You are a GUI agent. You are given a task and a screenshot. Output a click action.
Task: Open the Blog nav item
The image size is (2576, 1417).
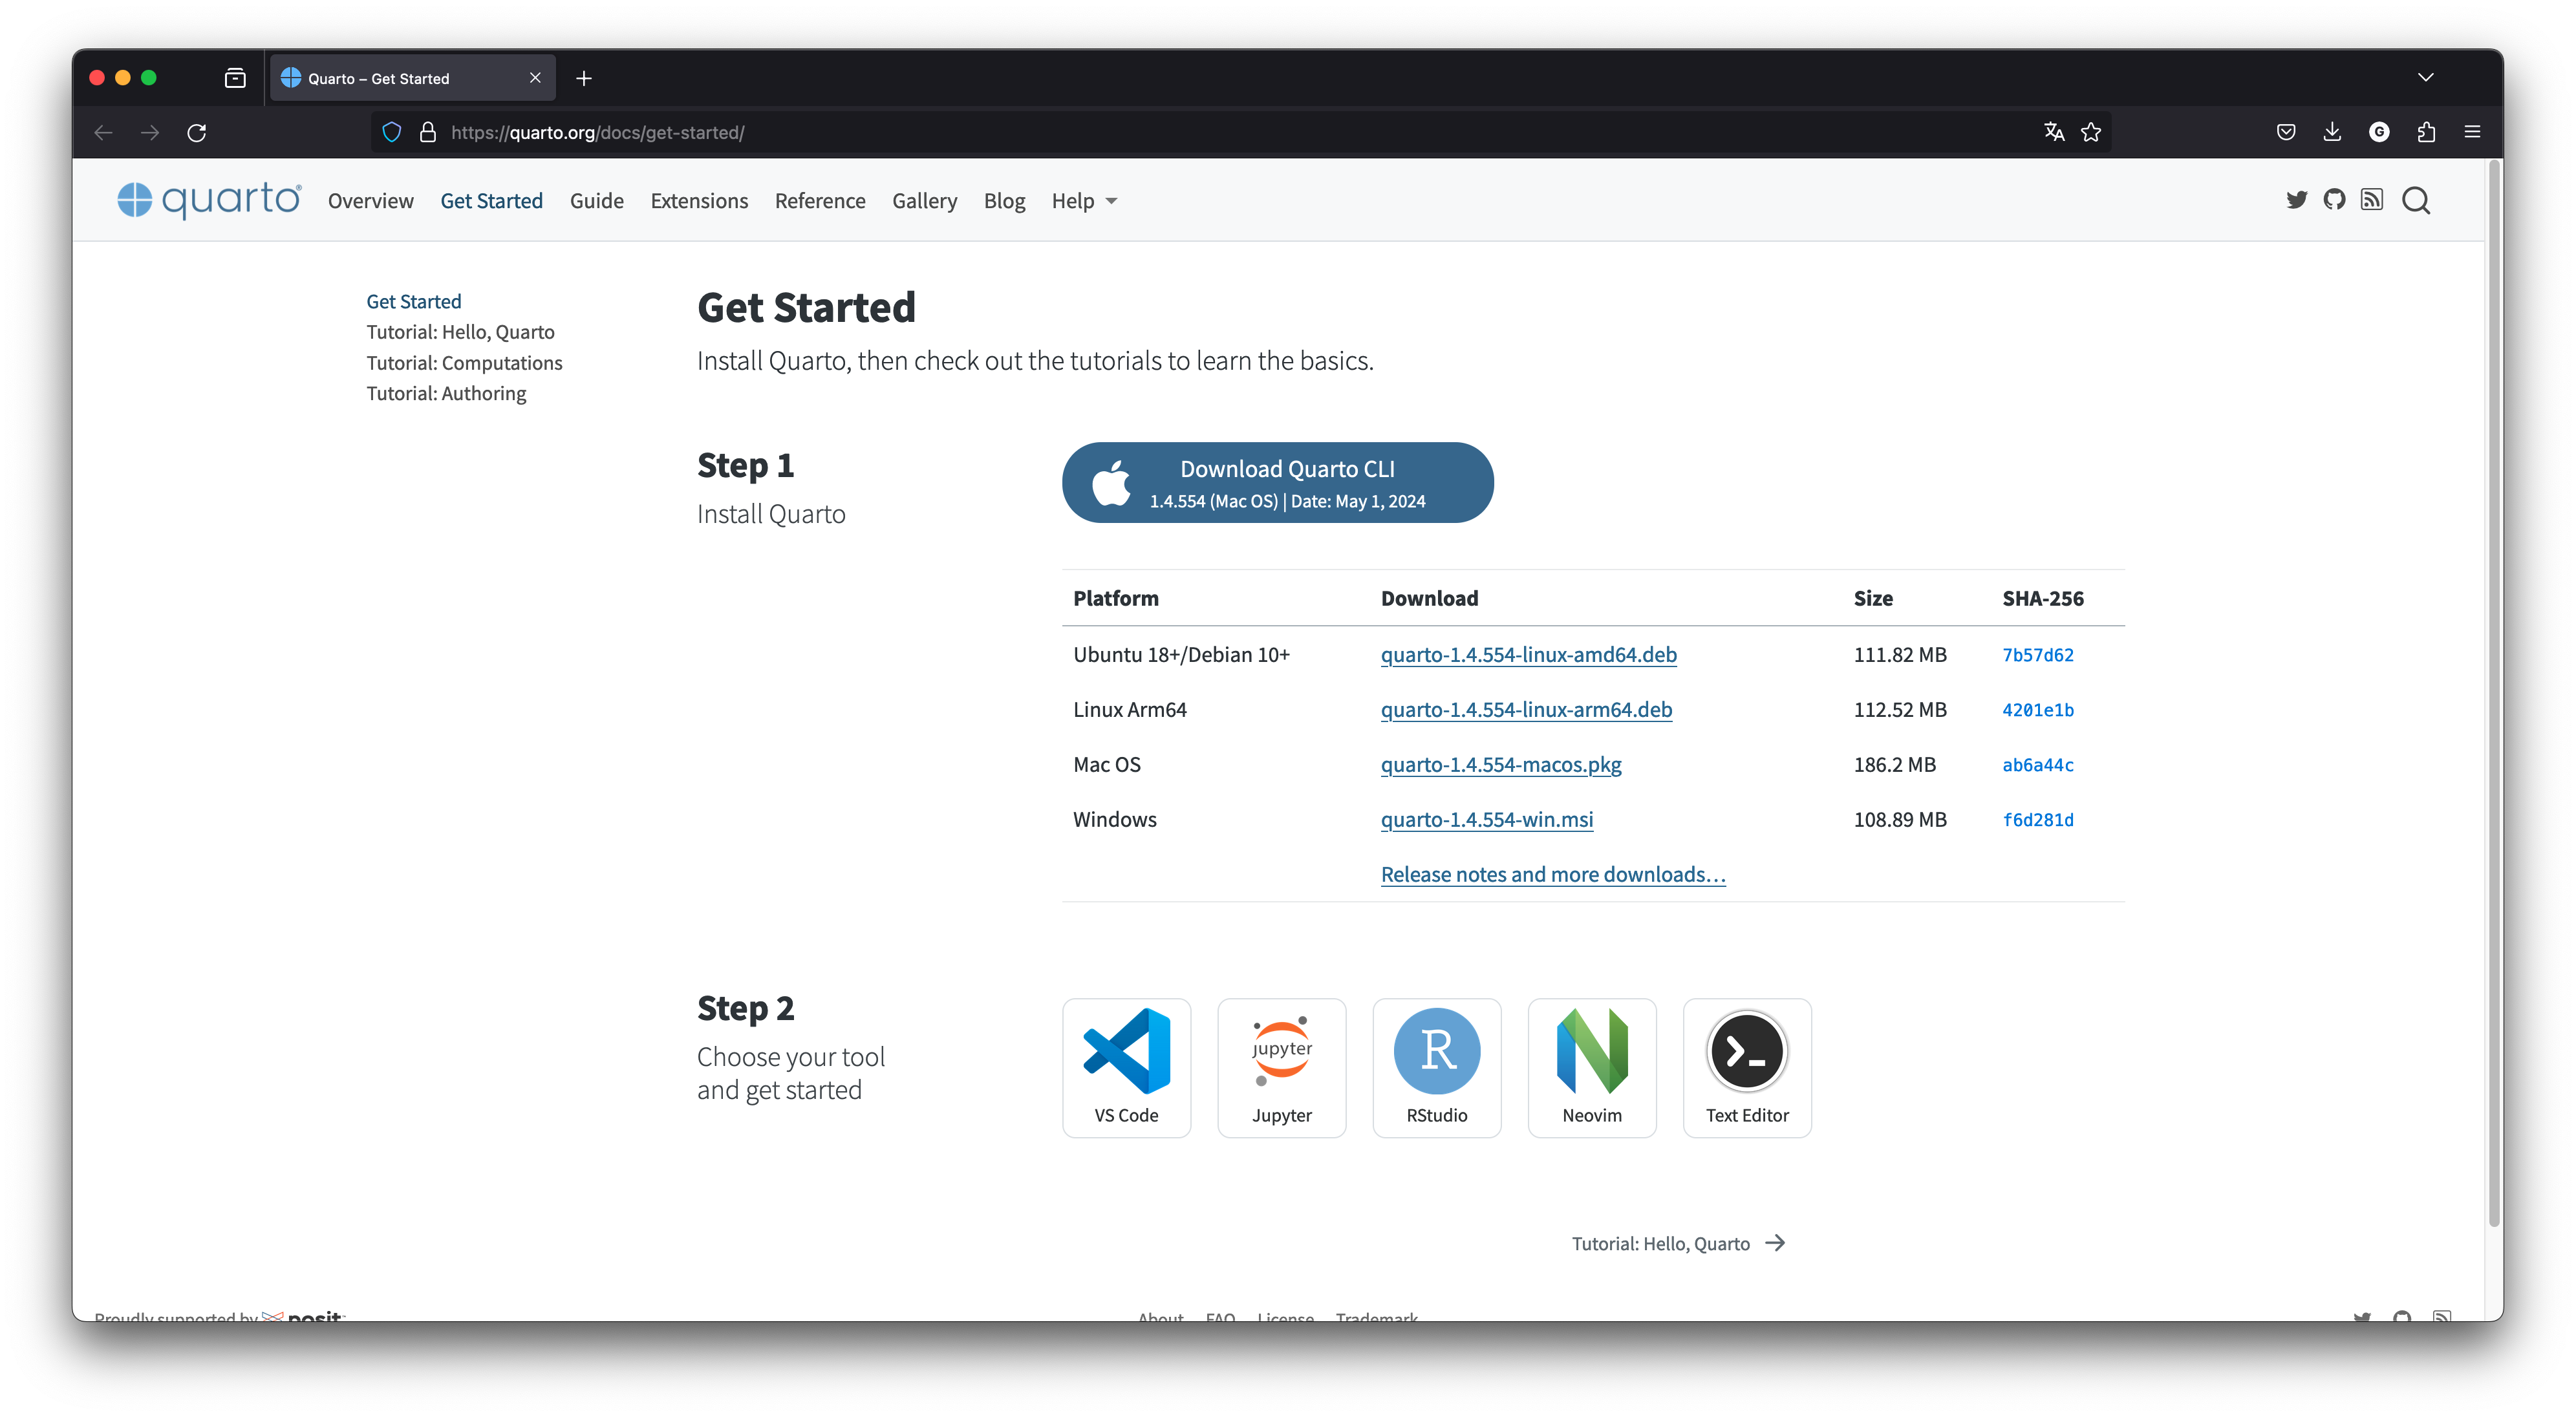1004,201
